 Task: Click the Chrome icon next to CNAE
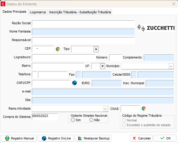coord(144,108)
